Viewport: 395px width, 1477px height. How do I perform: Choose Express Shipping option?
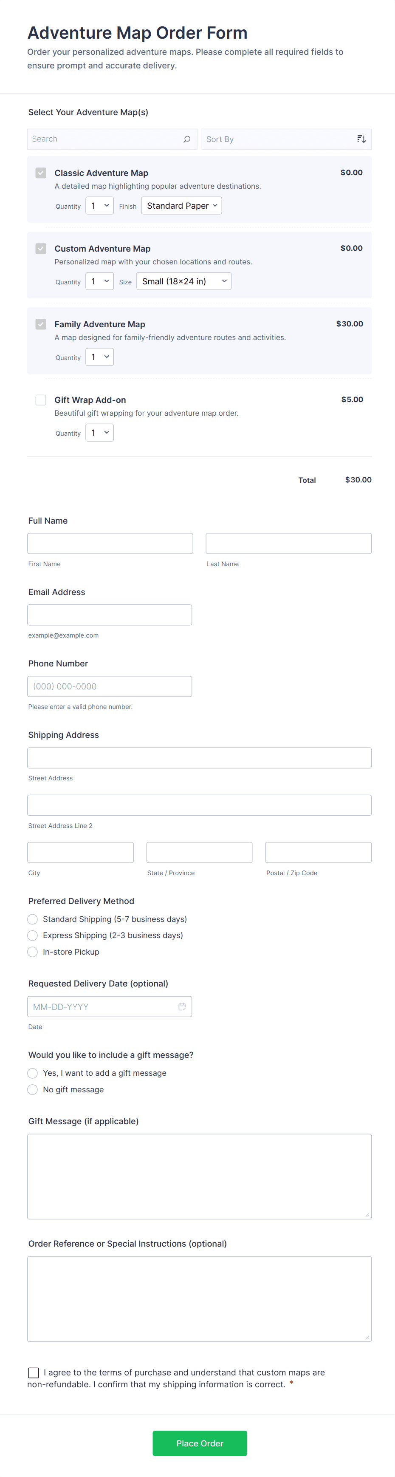(x=32, y=935)
